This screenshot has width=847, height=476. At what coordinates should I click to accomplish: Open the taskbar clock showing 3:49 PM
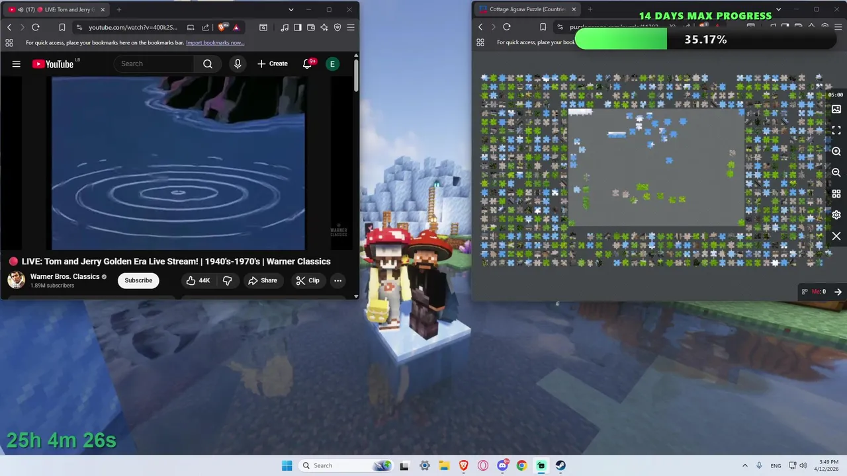tap(828, 465)
